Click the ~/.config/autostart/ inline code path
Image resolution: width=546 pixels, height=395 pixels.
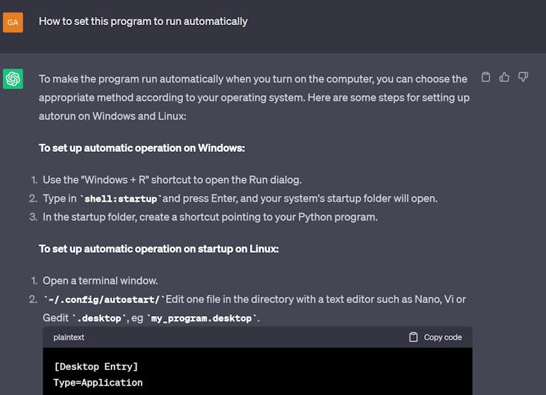coord(103,299)
